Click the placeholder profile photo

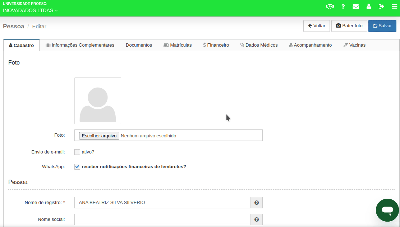point(97,100)
